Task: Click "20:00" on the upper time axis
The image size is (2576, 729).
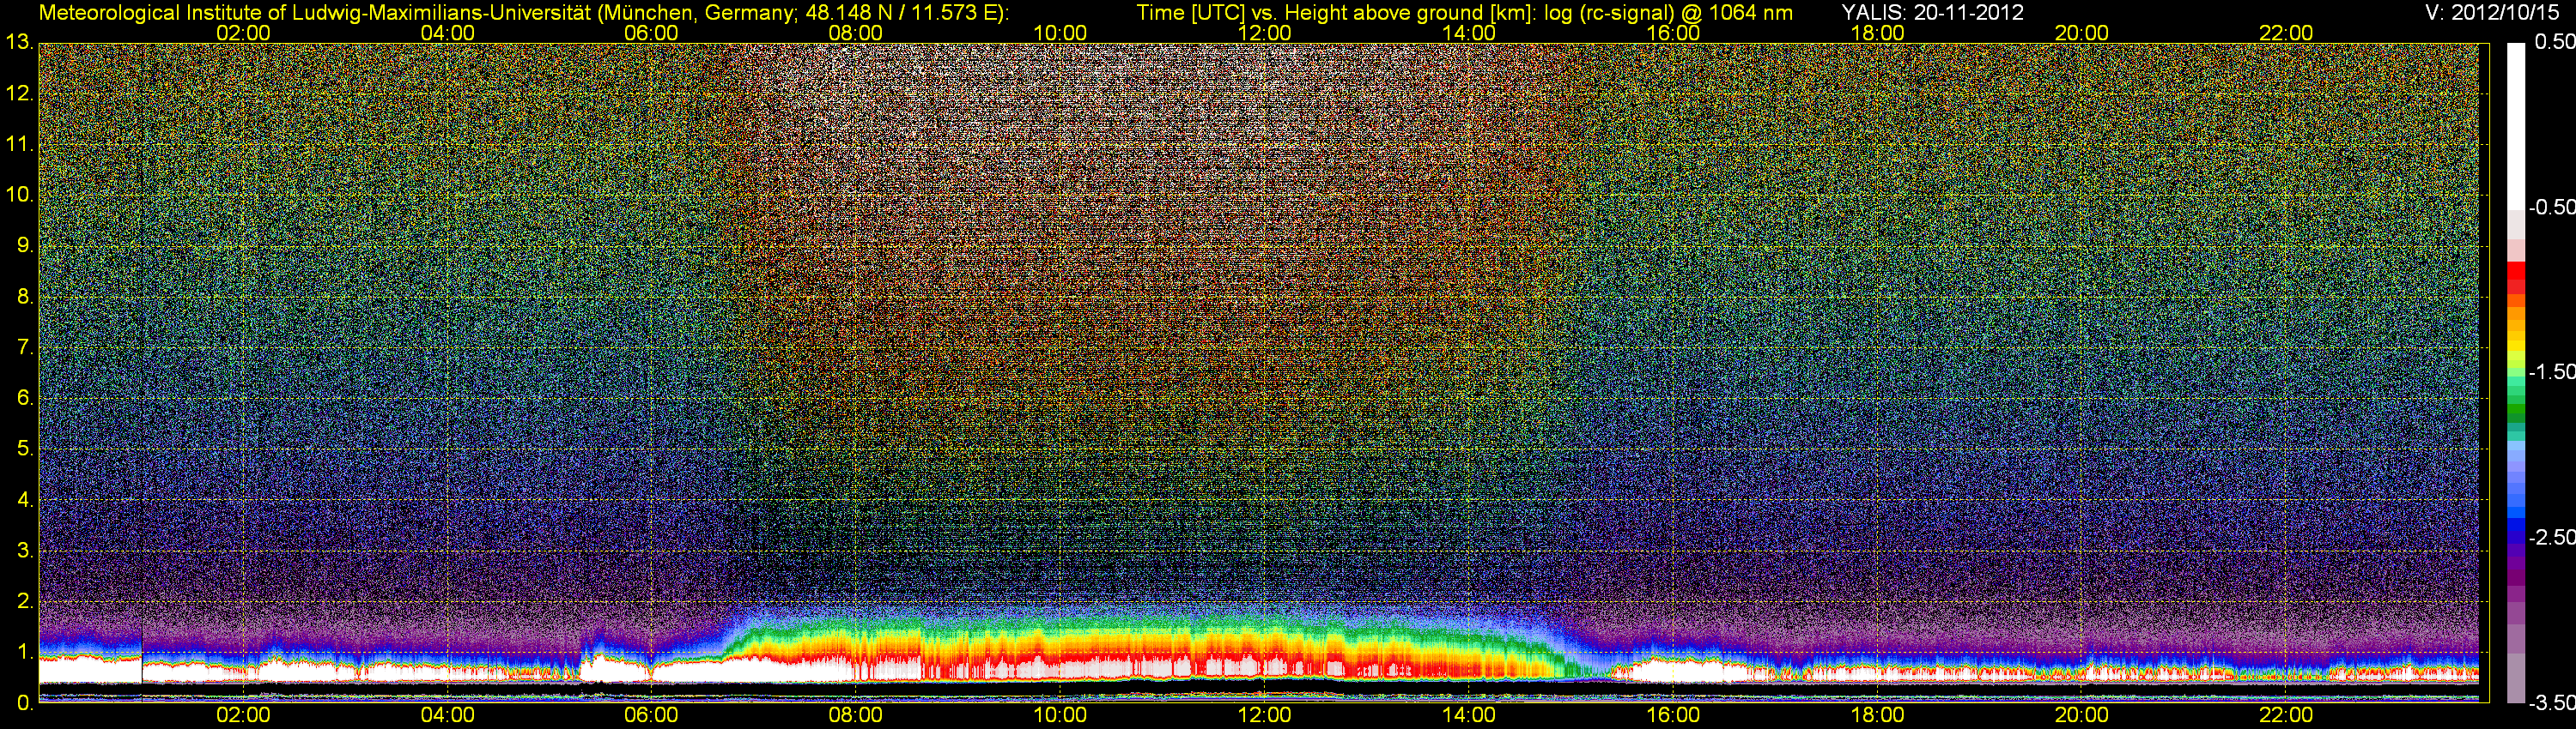Action: pyautogui.click(x=2082, y=33)
